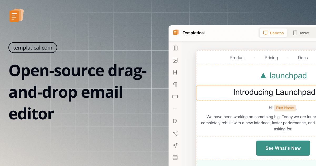
Task: Select the Introducing Launchpad heading block
Action: point(274,92)
